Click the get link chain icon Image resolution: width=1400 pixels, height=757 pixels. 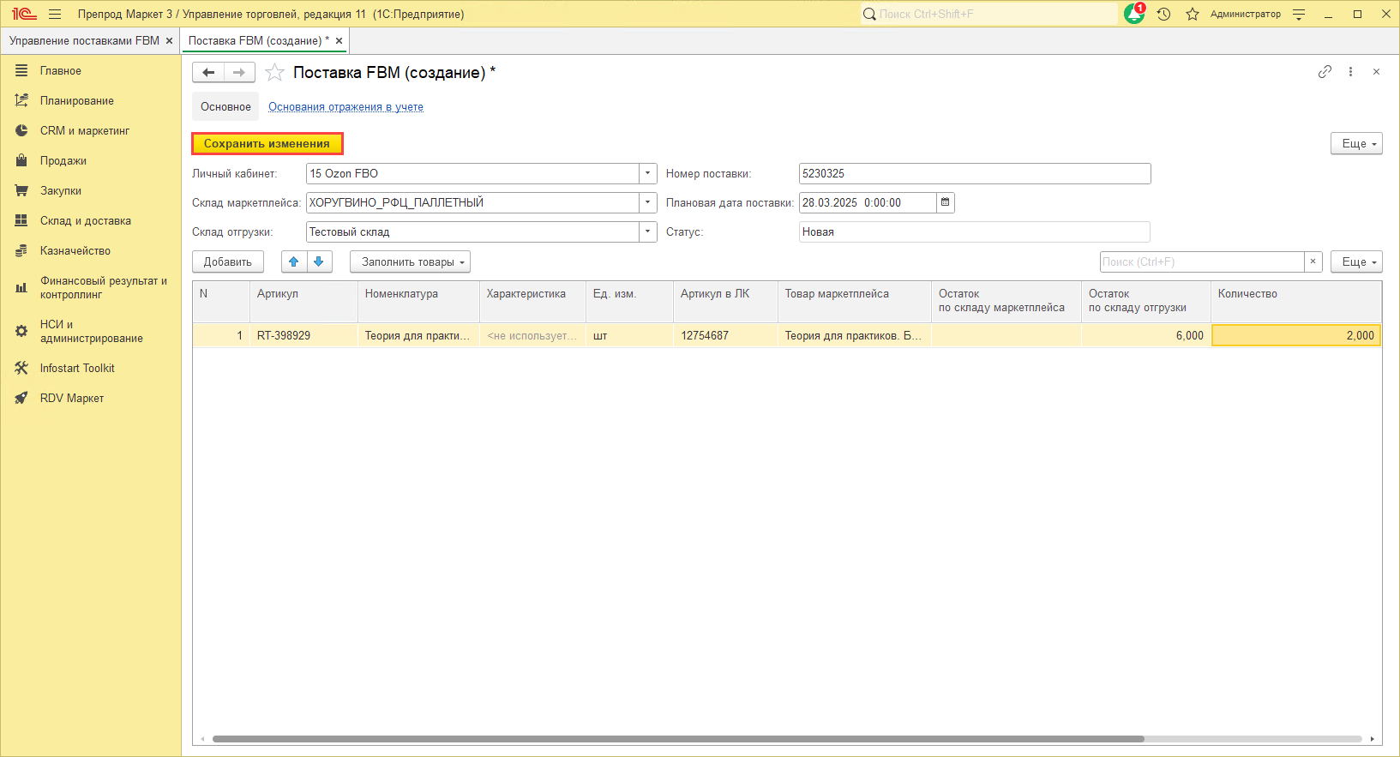(x=1325, y=72)
